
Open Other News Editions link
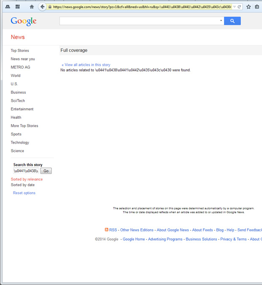(x=136, y=230)
